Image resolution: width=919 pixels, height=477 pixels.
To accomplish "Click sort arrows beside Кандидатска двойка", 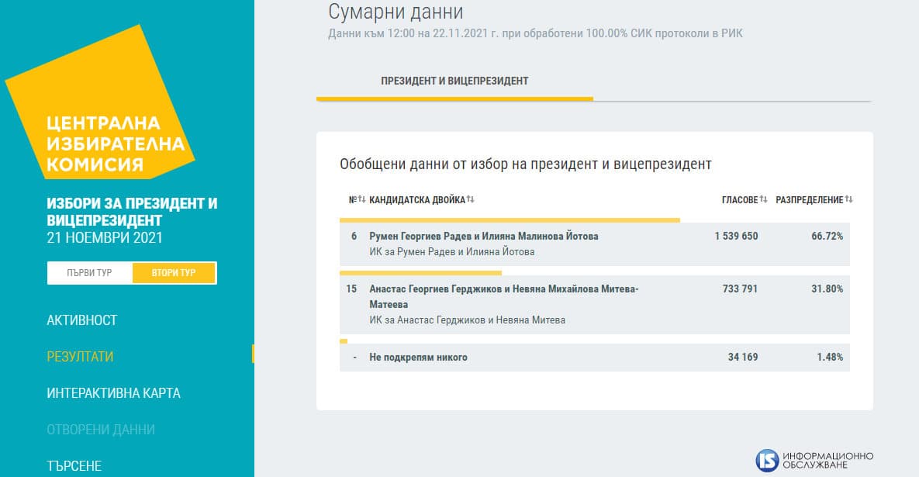I will click(x=470, y=200).
